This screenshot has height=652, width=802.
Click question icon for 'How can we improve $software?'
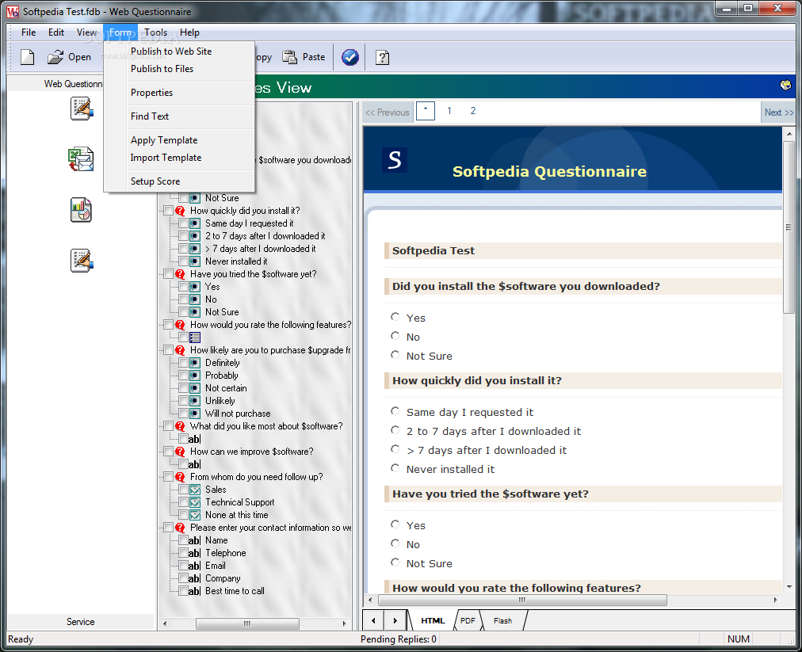pos(180,452)
